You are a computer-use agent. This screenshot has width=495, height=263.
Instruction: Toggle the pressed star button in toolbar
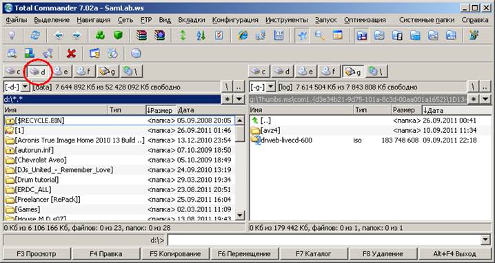[302, 35]
